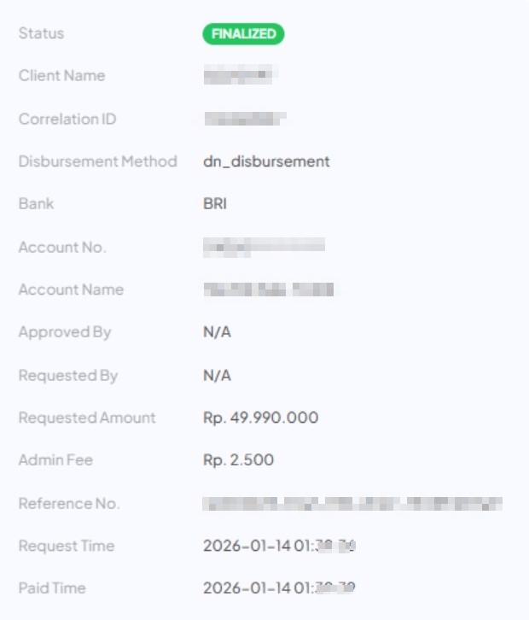Click the Disbursement Method label

coord(97,161)
